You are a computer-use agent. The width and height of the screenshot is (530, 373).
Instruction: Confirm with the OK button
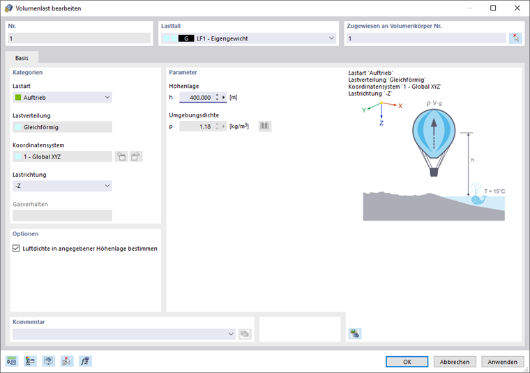407,362
